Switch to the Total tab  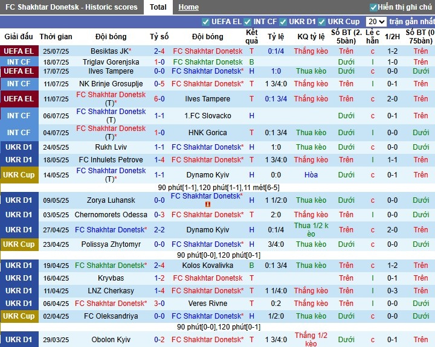point(158,7)
